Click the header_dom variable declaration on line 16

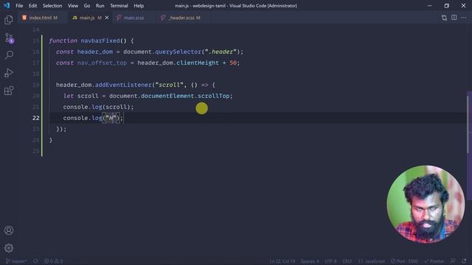95,52
